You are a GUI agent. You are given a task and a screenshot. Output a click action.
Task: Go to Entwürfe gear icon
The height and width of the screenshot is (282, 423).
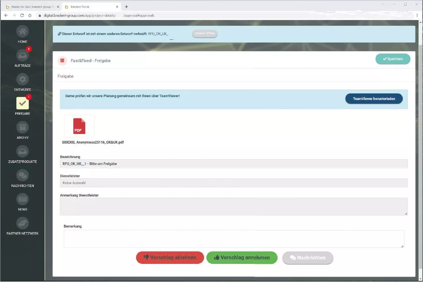23,79
